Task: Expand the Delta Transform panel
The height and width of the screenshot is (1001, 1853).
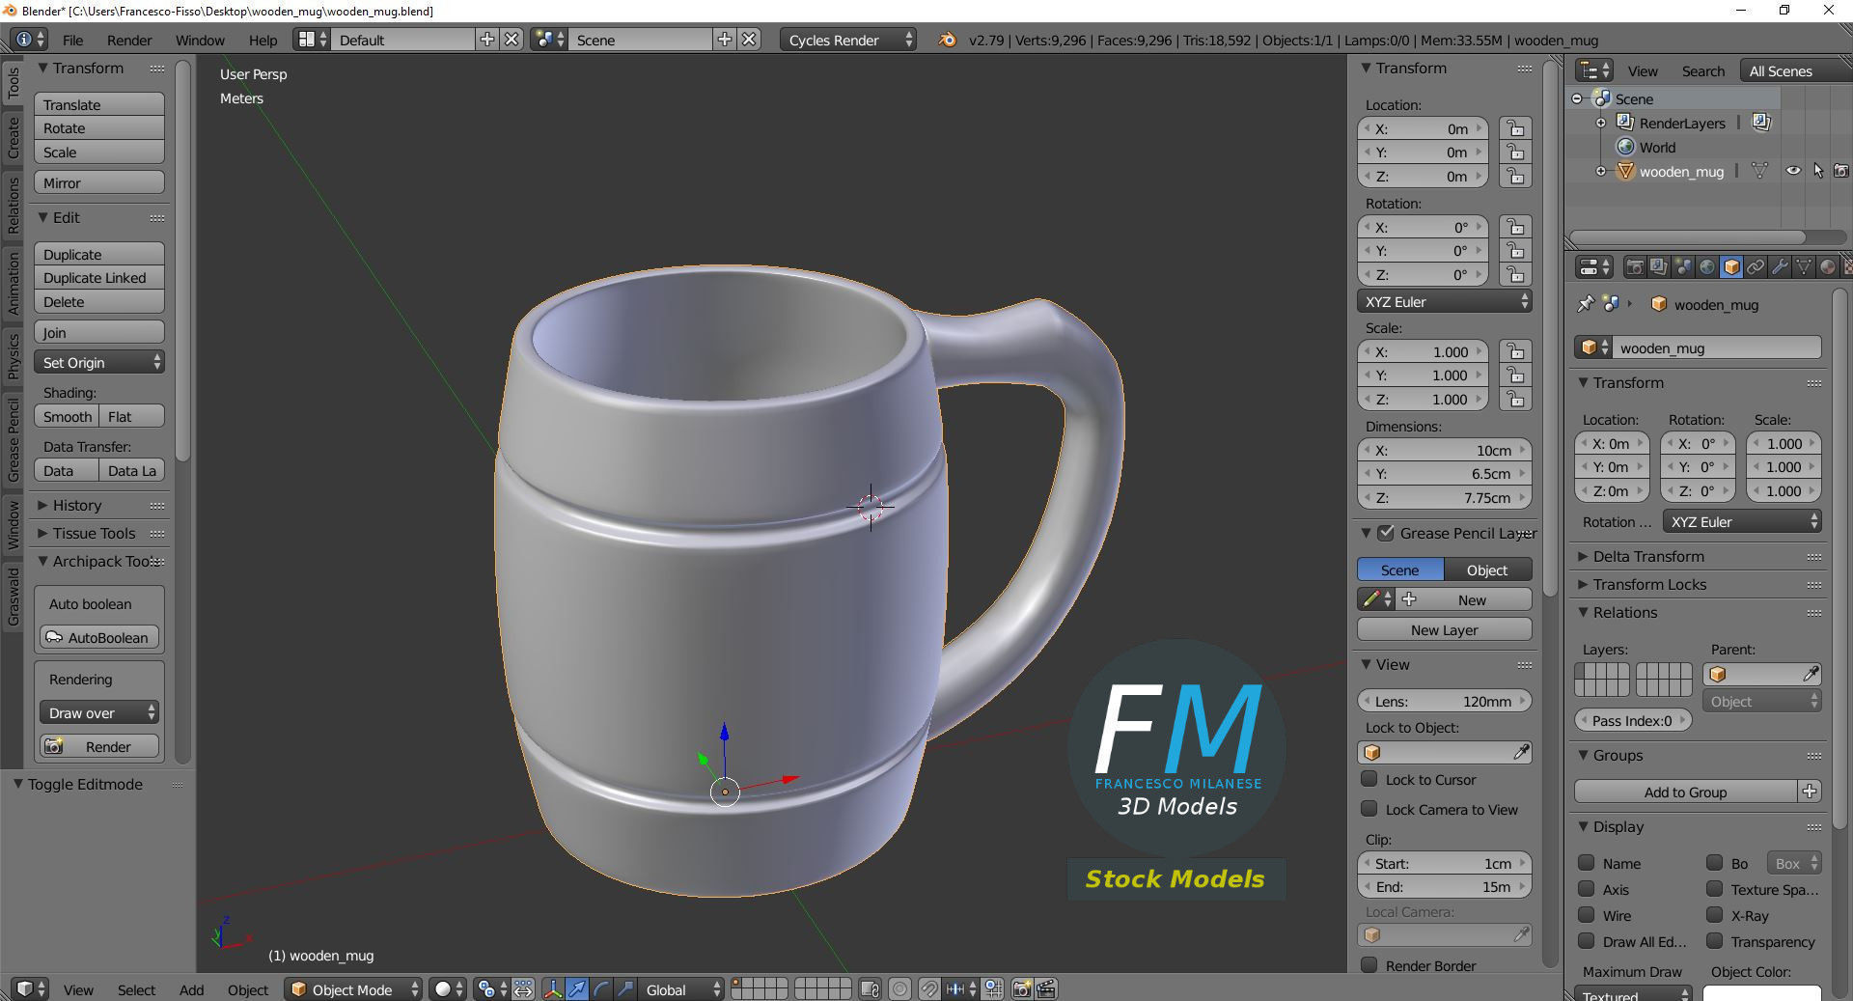Action: click(x=1648, y=556)
